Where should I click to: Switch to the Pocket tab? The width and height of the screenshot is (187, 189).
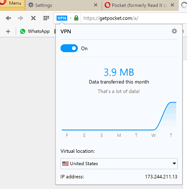point(140,5)
